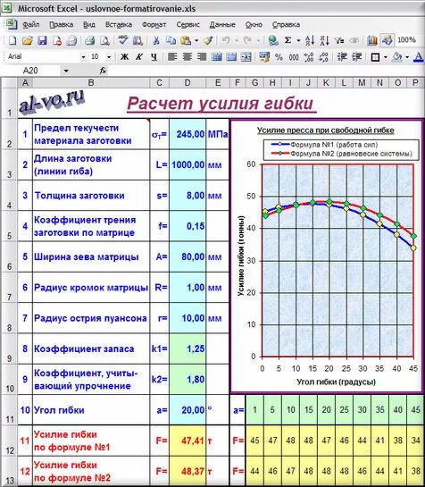Increase decimal places icon
Image resolution: width=425 pixels, height=487 pixels.
pyautogui.click(x=309, y=57)
